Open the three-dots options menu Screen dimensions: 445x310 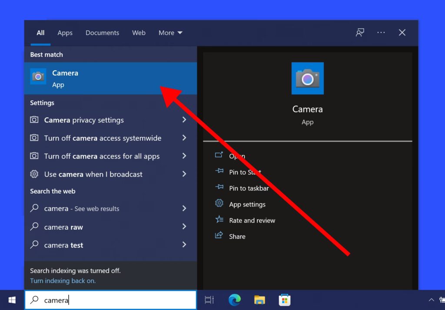pos(381,33)
